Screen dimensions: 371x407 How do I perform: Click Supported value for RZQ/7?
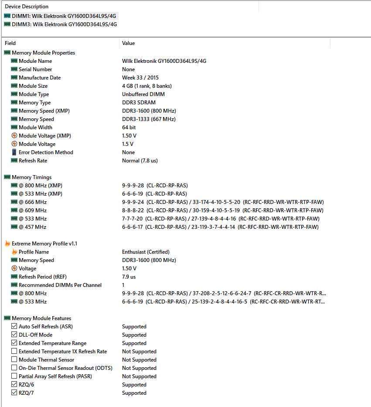pos(134,393)
